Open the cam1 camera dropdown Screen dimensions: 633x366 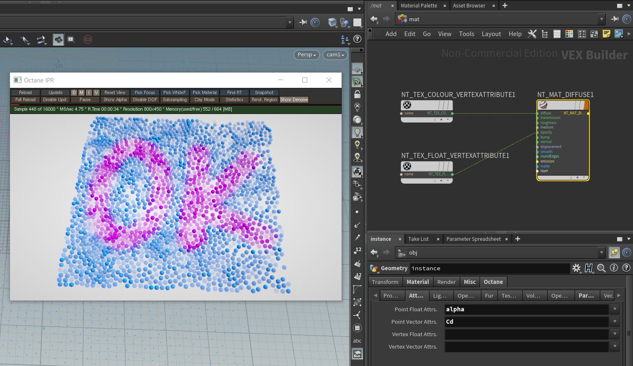[x=335, y=55]
